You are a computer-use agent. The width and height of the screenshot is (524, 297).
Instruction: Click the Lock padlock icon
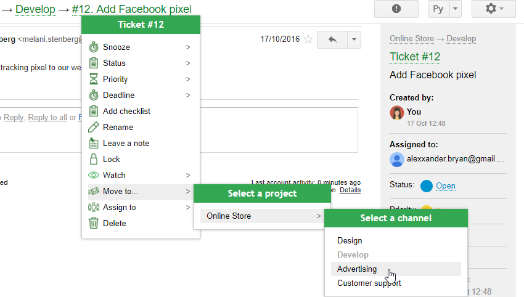point(94,159)
